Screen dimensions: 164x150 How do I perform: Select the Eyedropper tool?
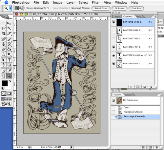click(9, 71)
